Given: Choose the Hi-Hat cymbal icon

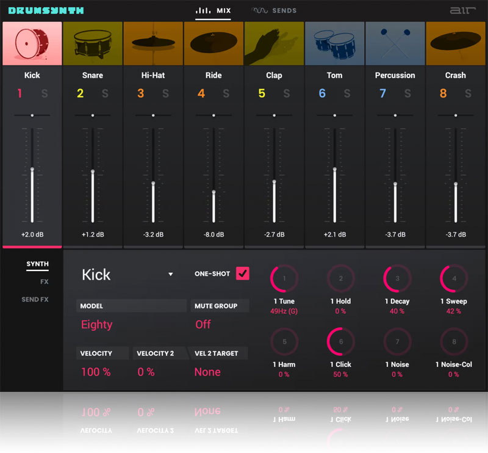Looking at the screenshot, I should pos(152,43).
